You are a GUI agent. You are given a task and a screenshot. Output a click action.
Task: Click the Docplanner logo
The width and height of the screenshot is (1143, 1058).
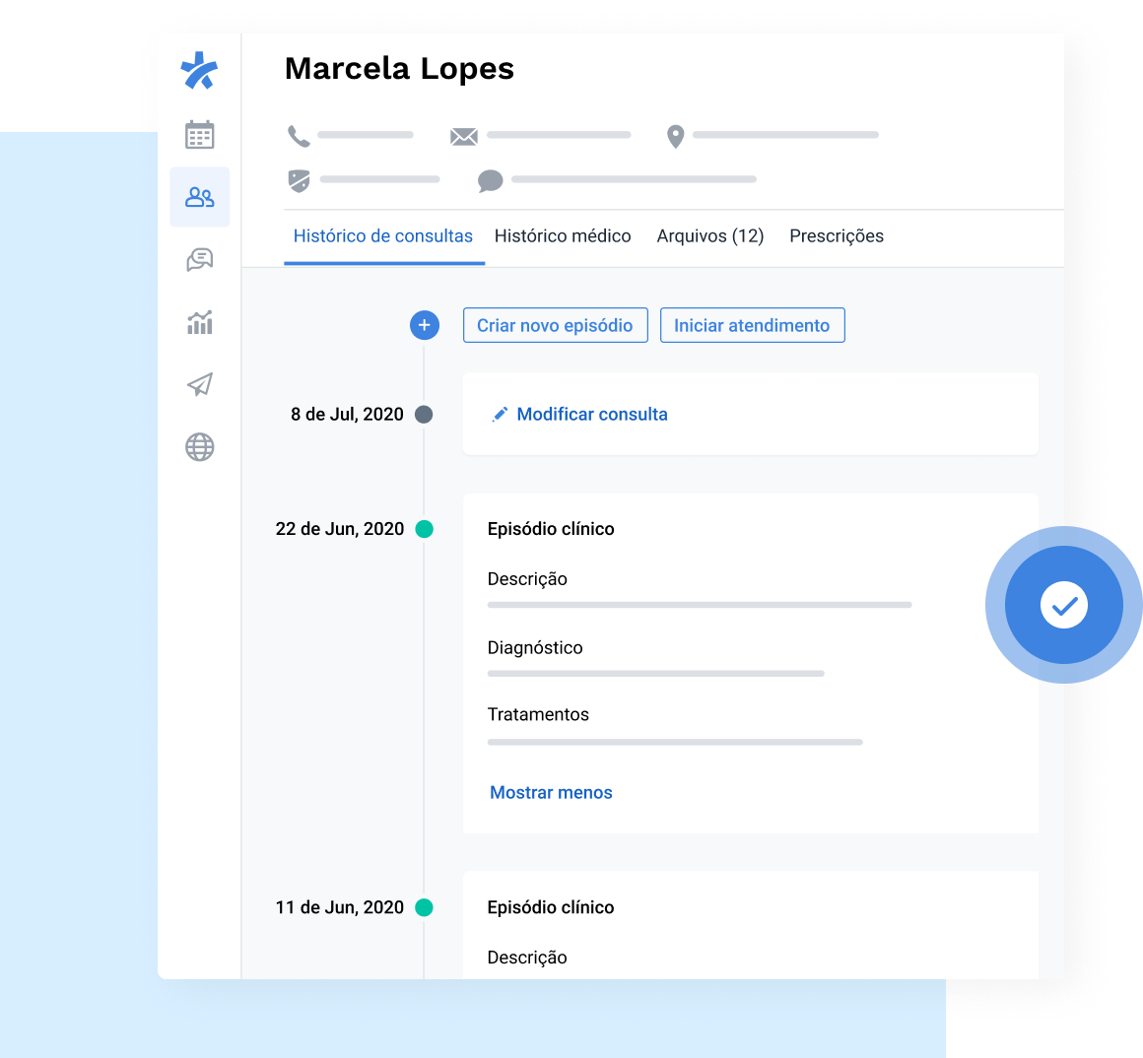200,70
